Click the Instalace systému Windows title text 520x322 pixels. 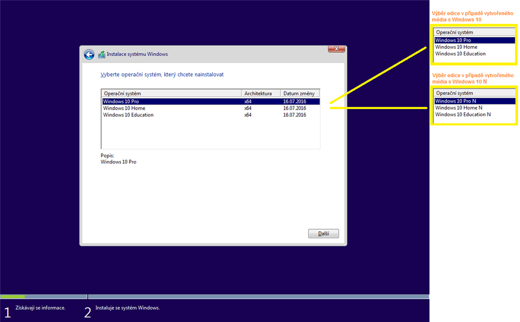pyautogui.click(x=137, y=54)
